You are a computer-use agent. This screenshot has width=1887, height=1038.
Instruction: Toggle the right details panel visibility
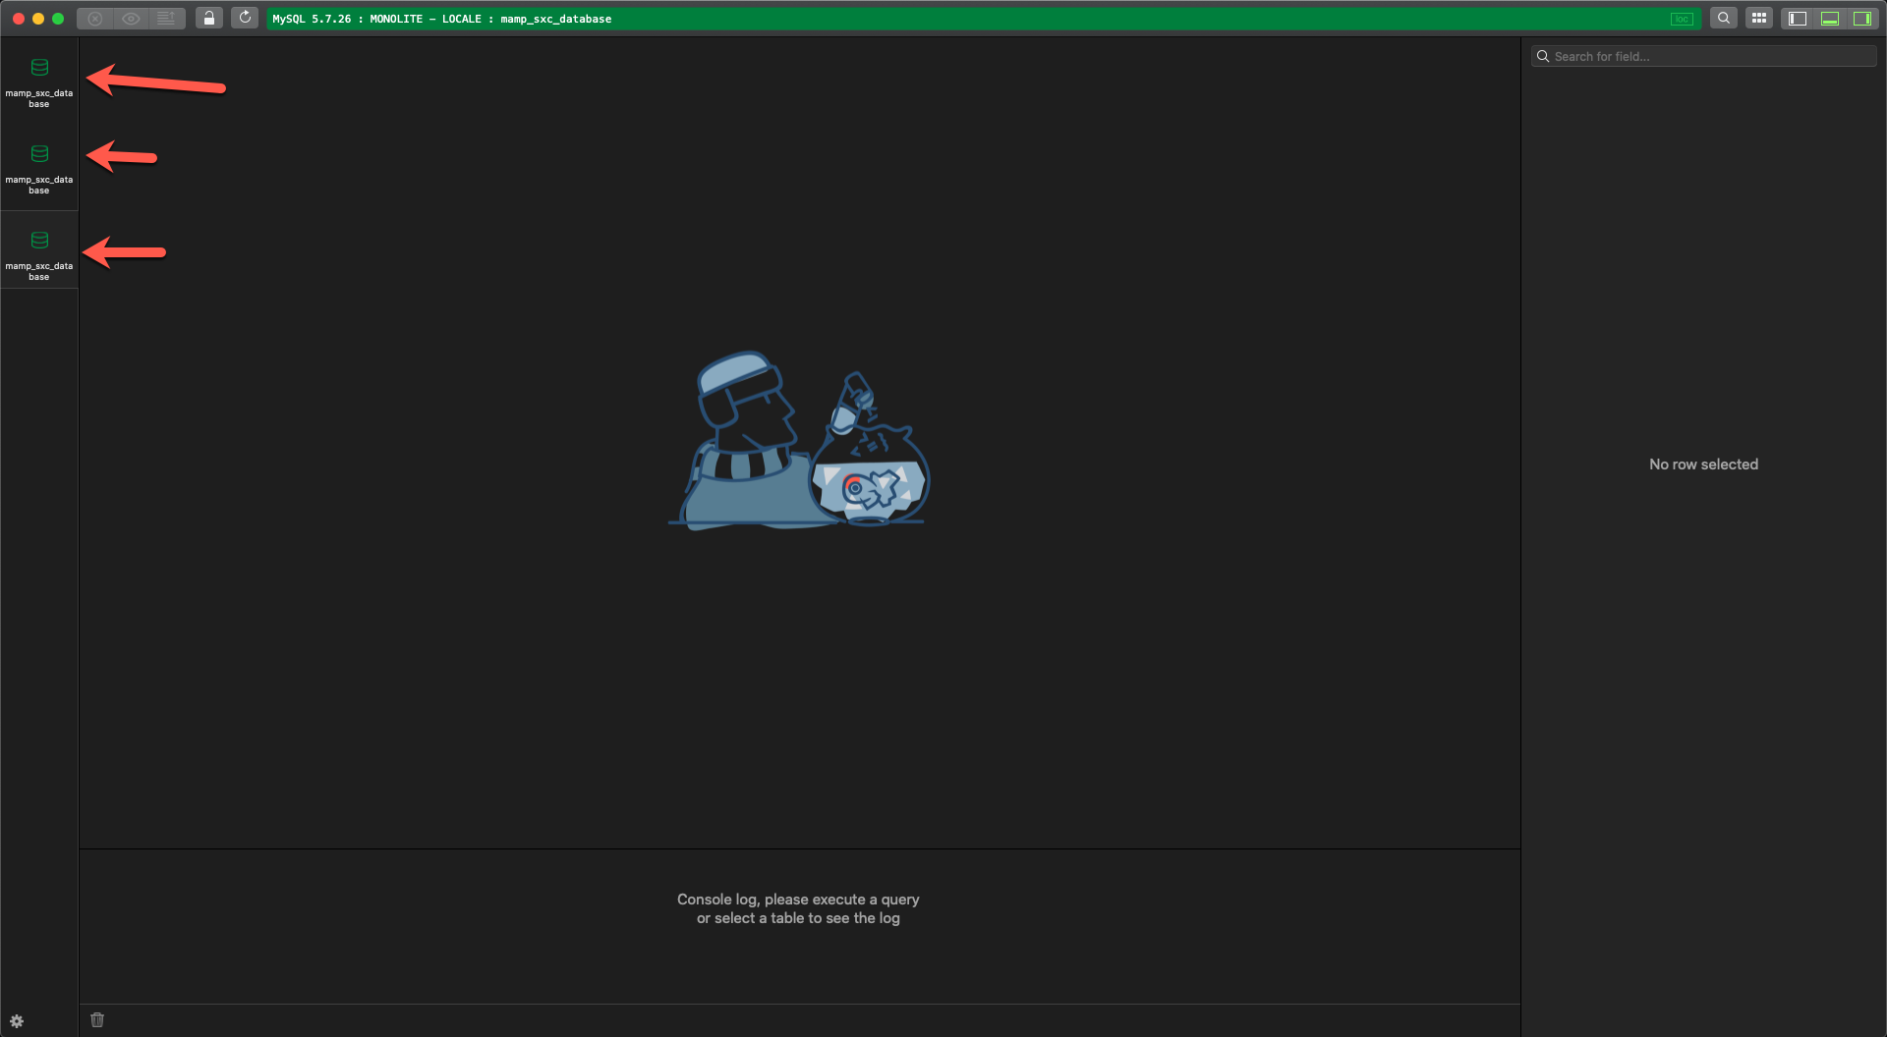pos(1863,18)
